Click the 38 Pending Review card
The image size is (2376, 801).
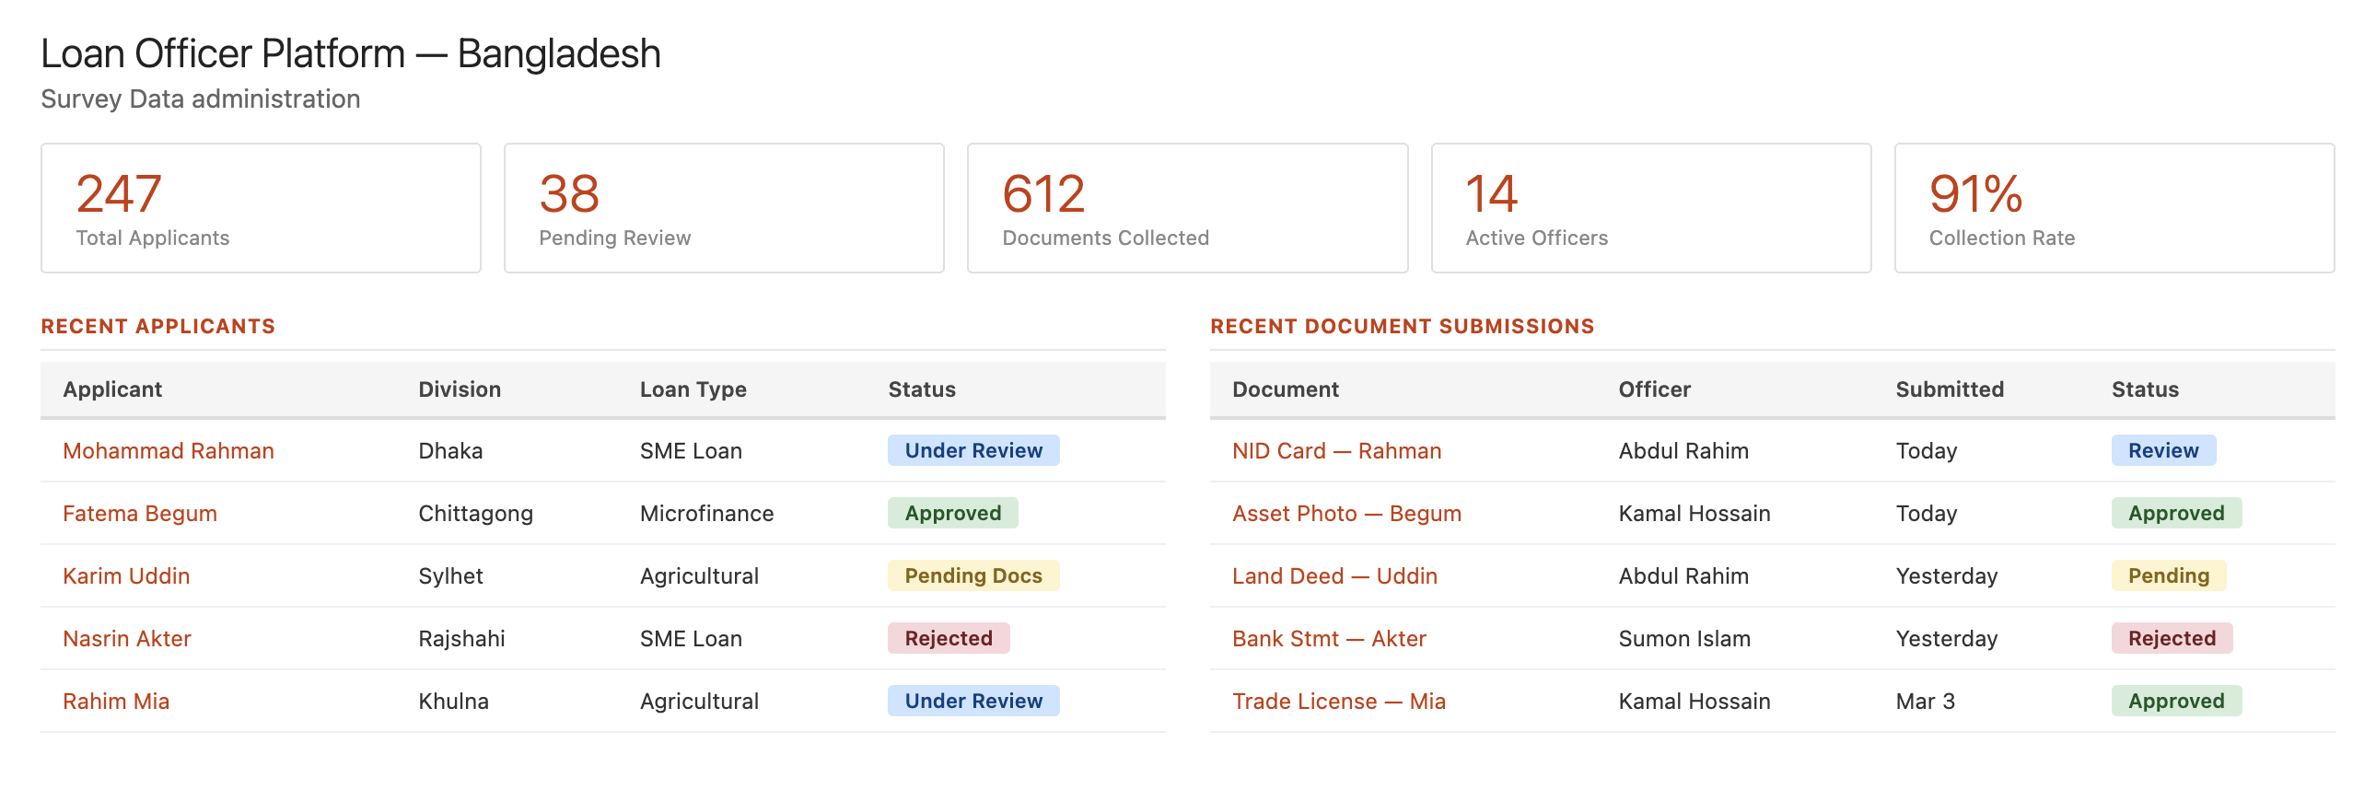[724, 208]
